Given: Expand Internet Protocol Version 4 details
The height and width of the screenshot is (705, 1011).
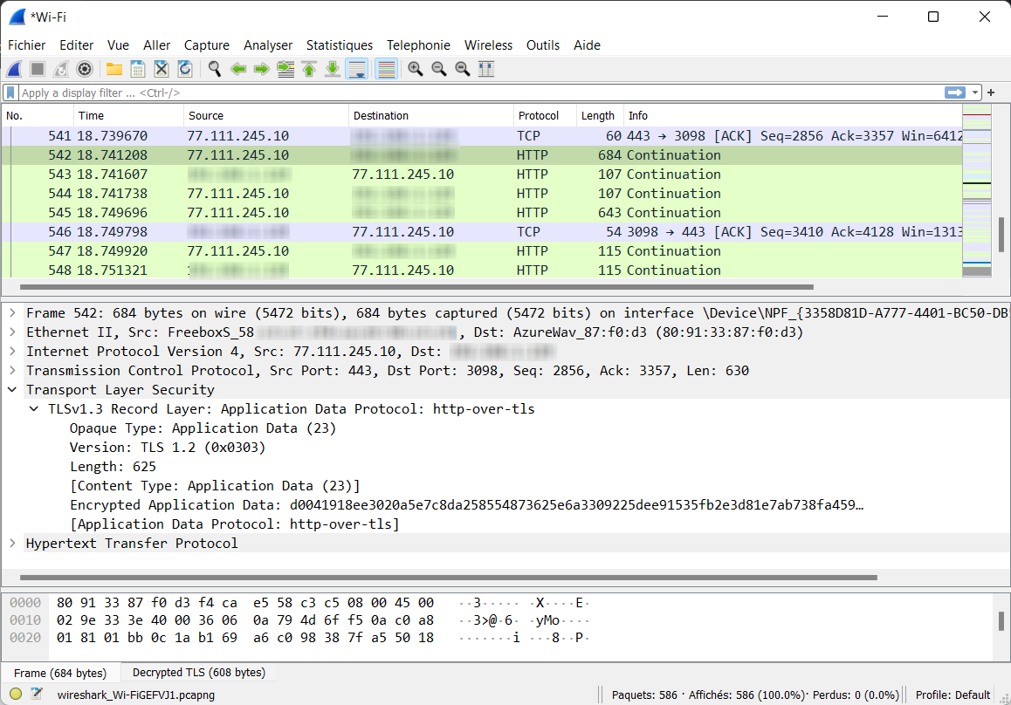Looking at the screenshot, I should [x=12, y=352].
